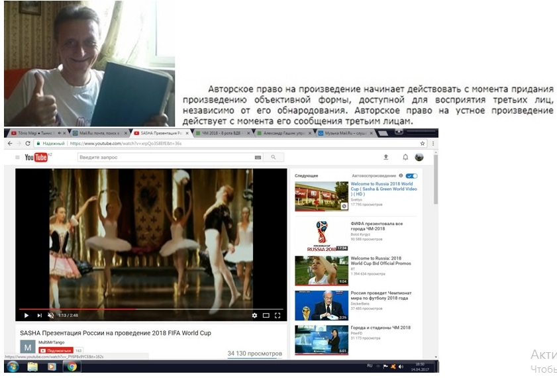This screenshot has width=557, height=378.
Task: Click the video progress bar
Action: pos(151,309)
